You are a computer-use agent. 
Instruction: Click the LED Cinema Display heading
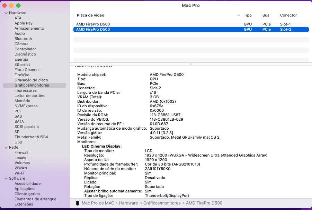point(102,147)
